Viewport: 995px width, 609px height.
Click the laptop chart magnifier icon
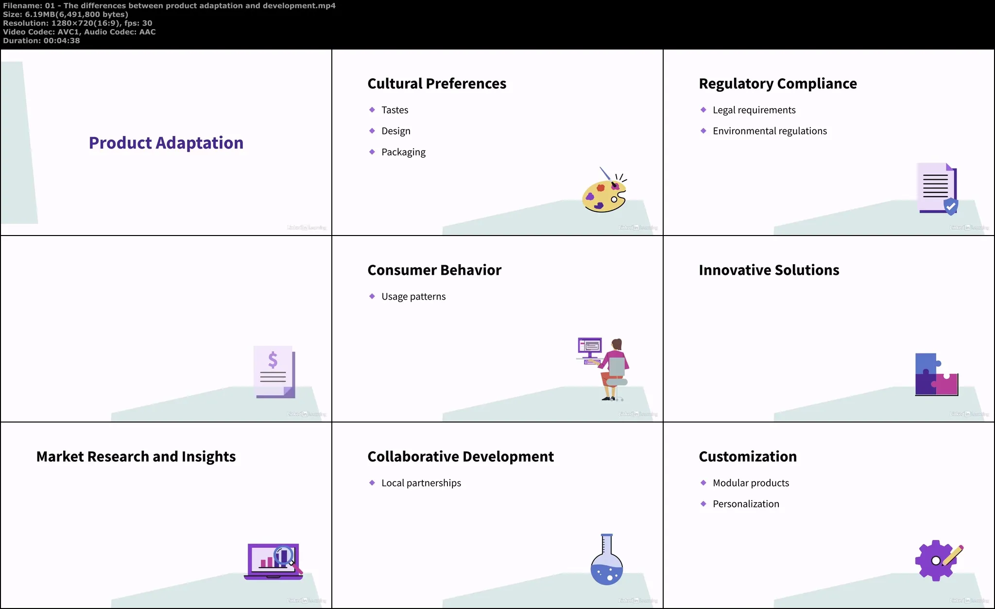pyautogui.click(x=273, y=561)
